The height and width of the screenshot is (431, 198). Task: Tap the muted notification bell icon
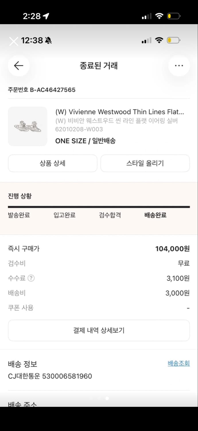click(48, 41)
